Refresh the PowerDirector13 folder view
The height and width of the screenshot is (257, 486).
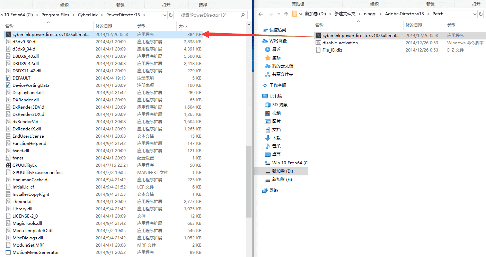[x=170, y=15]
